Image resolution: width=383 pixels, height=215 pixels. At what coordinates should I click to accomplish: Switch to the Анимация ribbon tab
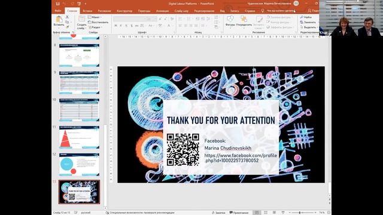pyautogui.click(x=162, y=11)
